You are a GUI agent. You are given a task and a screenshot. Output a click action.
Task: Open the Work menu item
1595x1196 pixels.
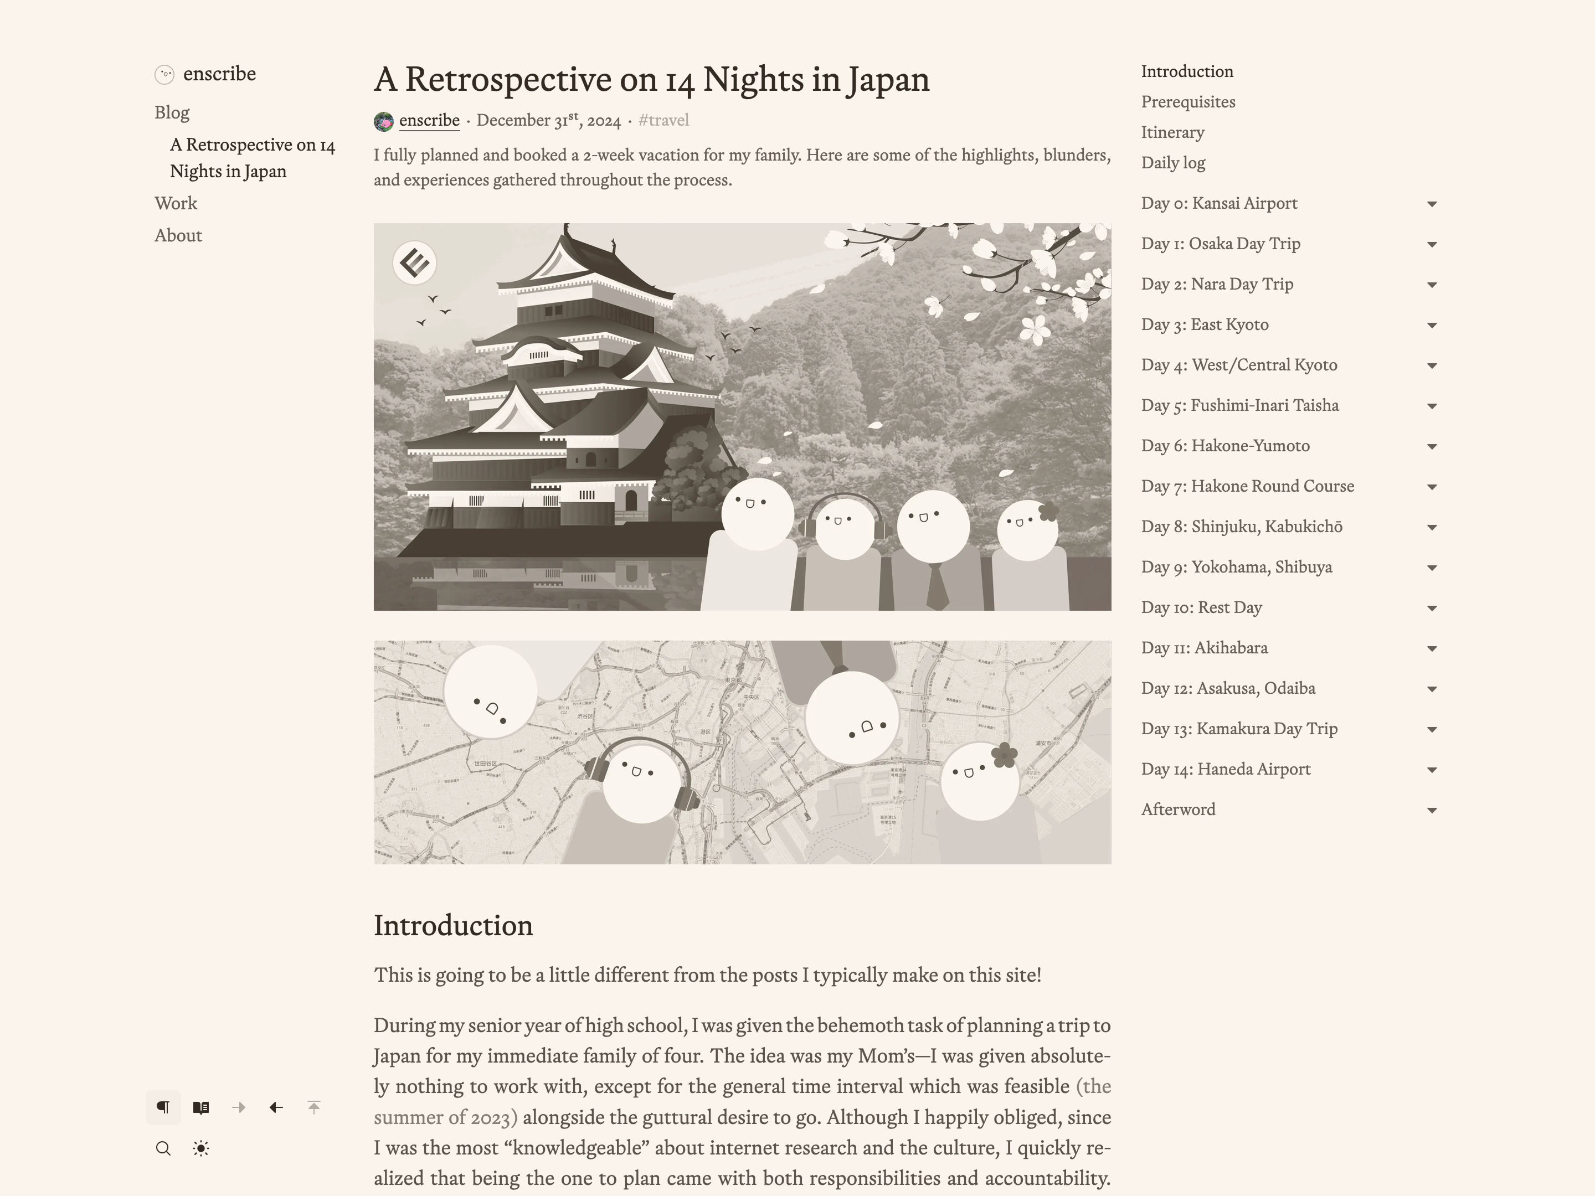pyautogui.click(x=176, y=203)
